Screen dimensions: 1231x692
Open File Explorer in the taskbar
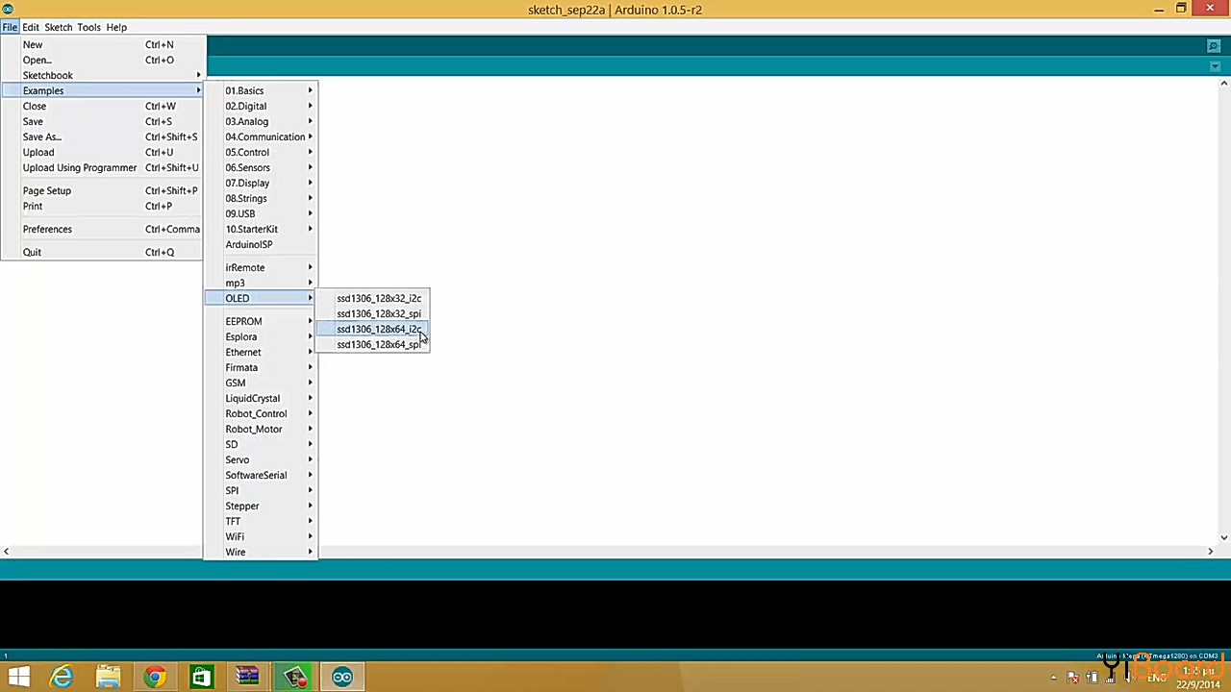tap(108, 678)
